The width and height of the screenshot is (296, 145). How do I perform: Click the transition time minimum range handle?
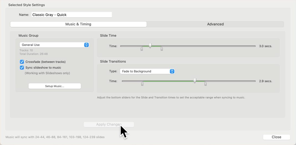pos(142,84)
